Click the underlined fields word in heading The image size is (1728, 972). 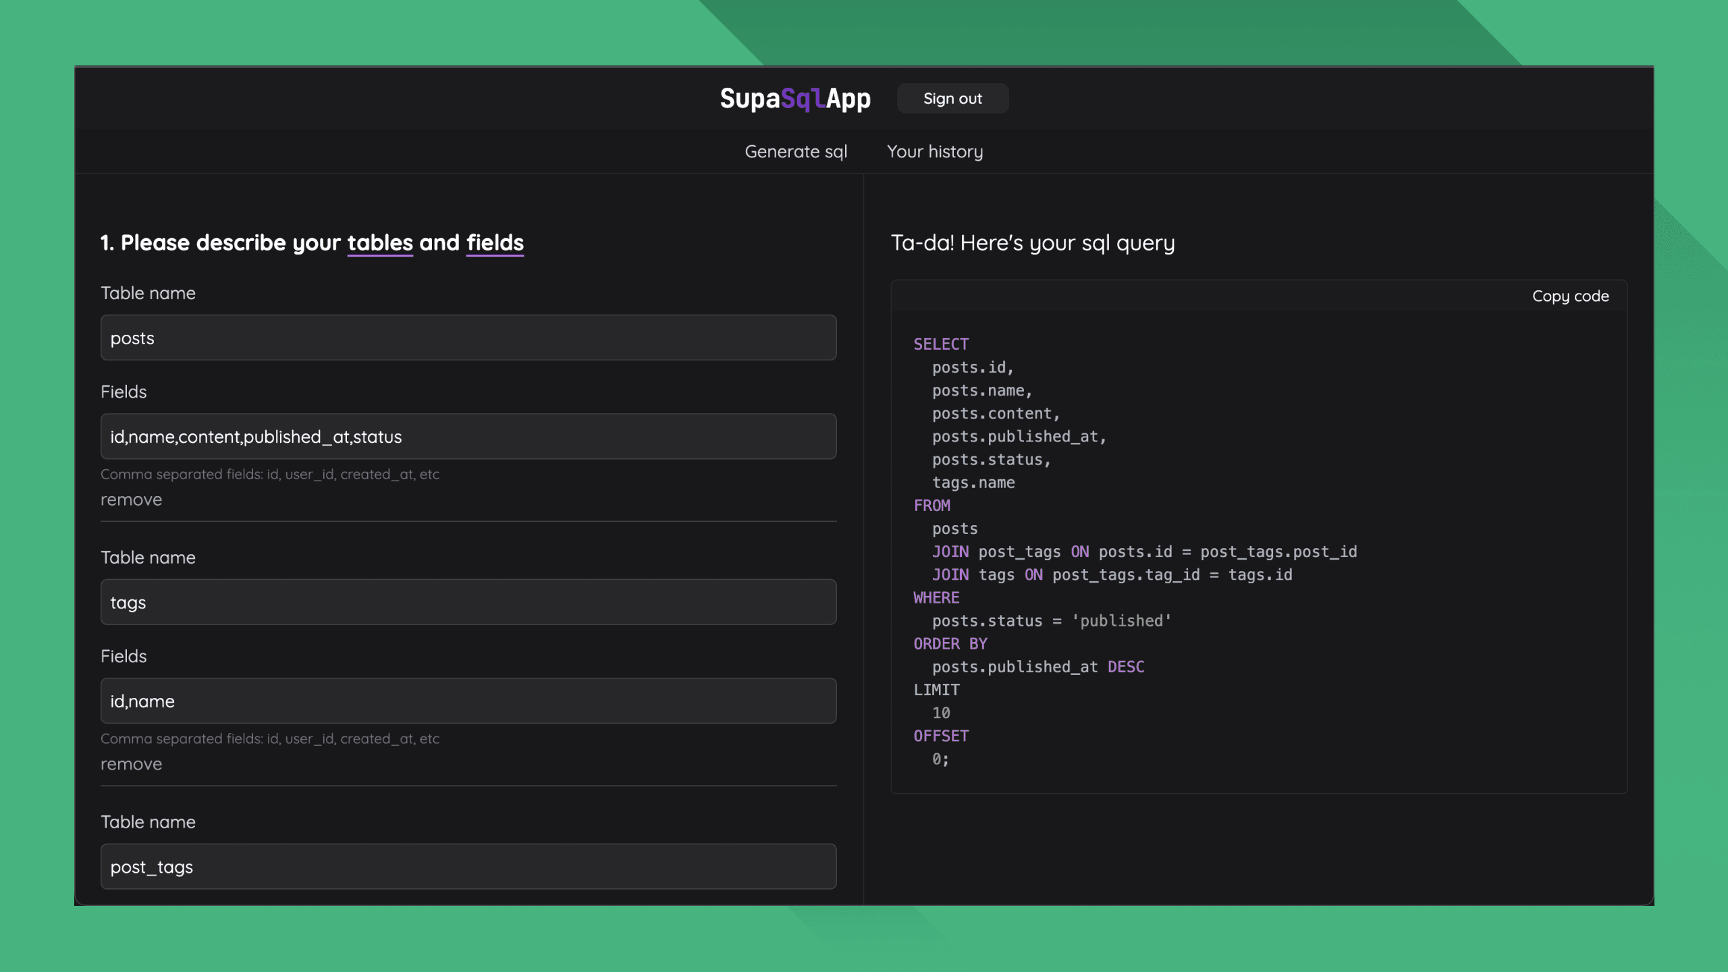pos(495,243)
